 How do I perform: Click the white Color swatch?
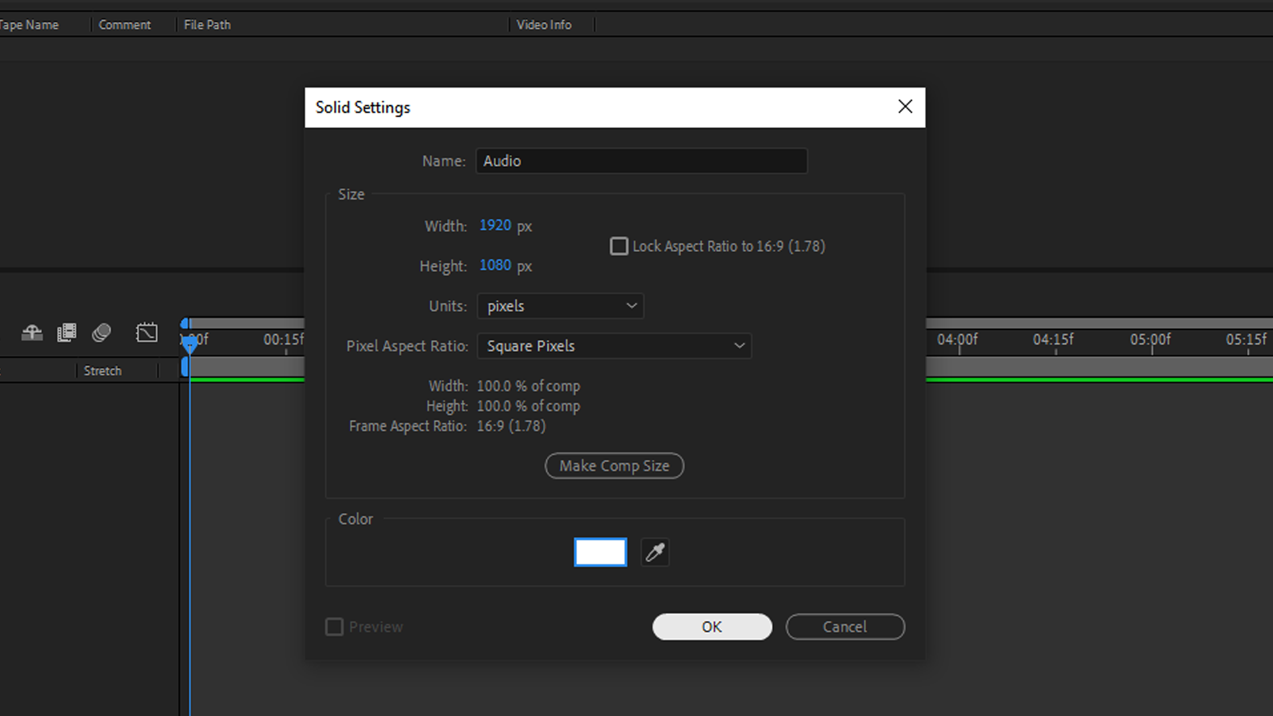(601, 552)
